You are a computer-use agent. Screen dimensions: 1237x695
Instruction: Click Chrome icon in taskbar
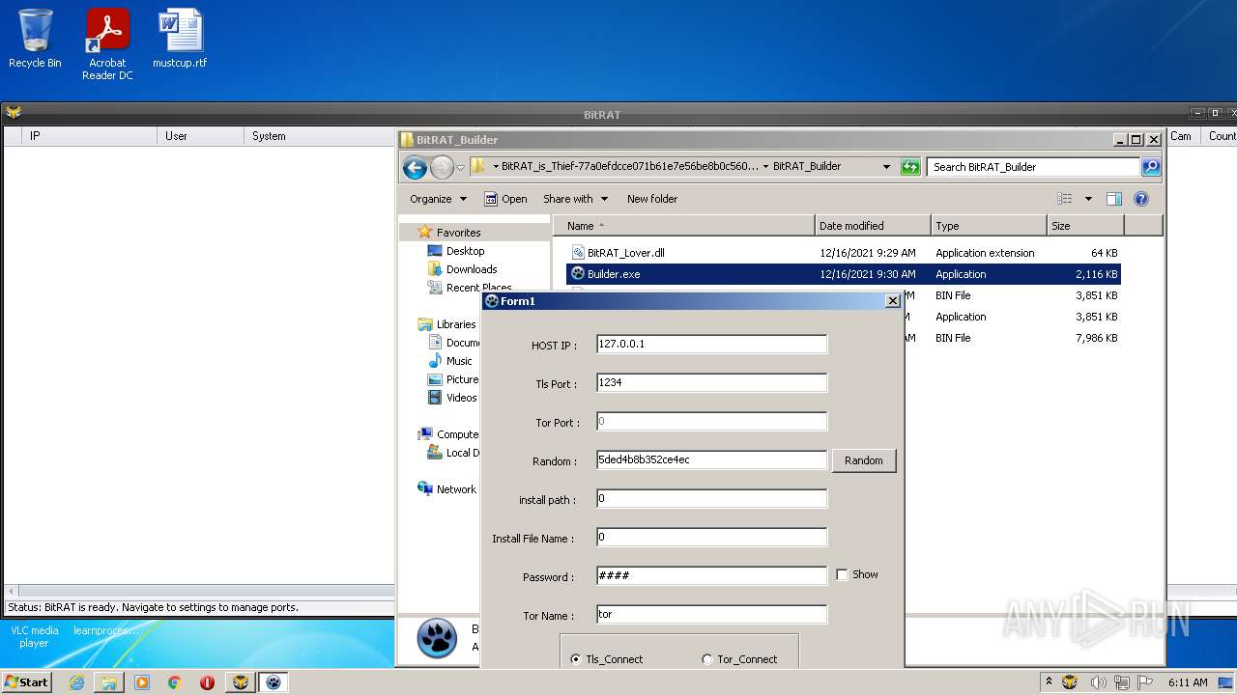click(x=174, y=682)
